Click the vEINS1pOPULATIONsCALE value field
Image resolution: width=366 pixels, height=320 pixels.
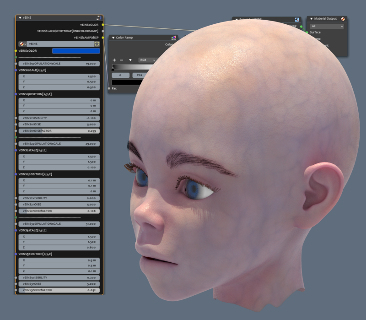[59, 64]
